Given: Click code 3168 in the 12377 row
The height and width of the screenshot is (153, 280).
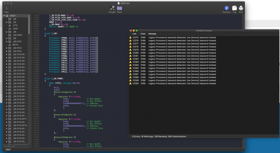Looking at the screenshot, I should [x=143, y=44].
